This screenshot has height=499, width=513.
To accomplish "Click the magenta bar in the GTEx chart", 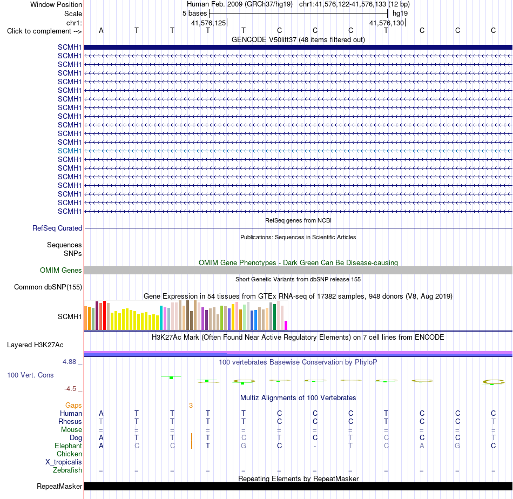I will coord(286,325).
